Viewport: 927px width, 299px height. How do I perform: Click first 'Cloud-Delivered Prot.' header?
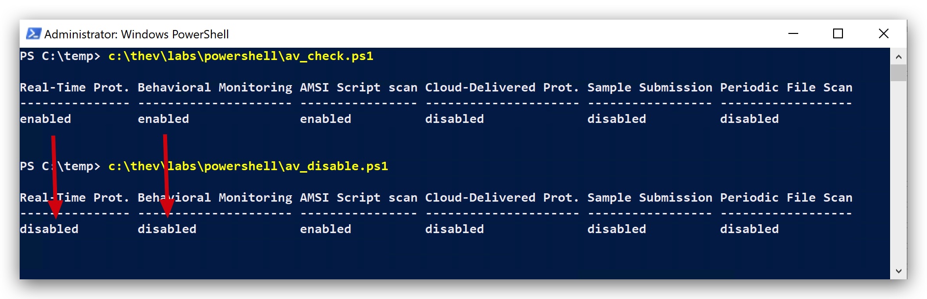pyautogui.click(x=502, y=88)
